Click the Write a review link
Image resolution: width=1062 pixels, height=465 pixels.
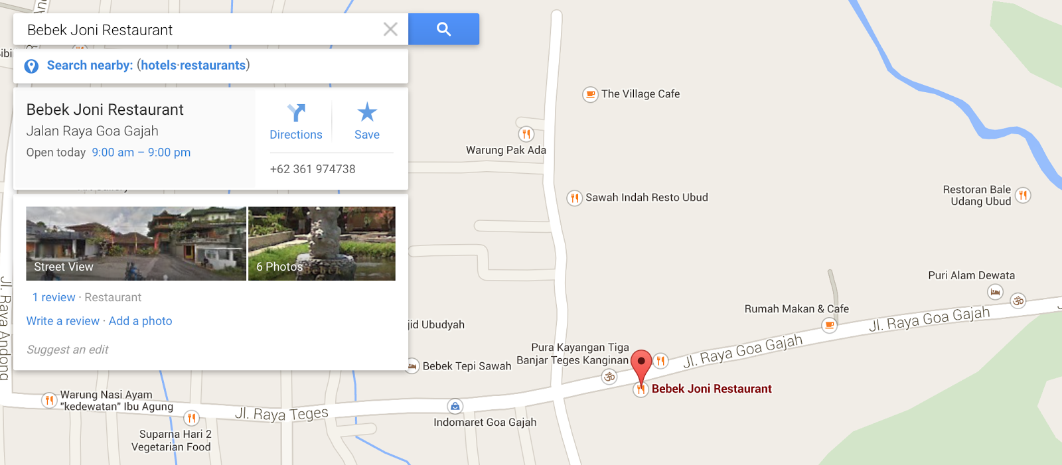point(63,321)
